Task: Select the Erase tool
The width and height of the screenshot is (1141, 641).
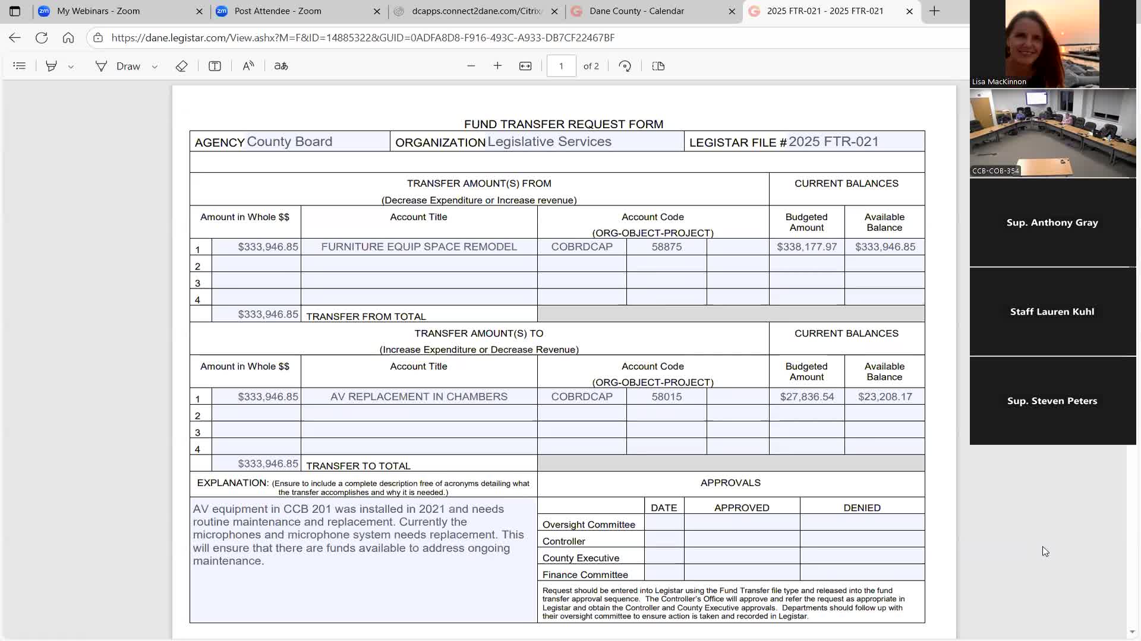Action: point(182,66)
